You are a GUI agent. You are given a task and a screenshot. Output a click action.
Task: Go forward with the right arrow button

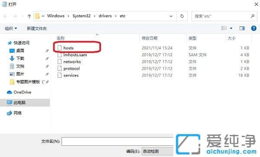[15, 16]
